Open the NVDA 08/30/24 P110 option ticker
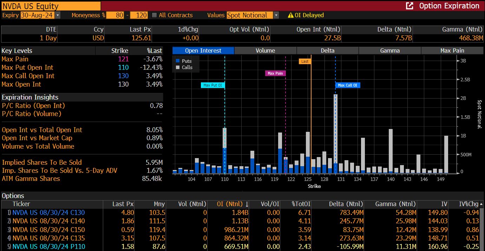485x251 pixels. [x=48, y=246]
